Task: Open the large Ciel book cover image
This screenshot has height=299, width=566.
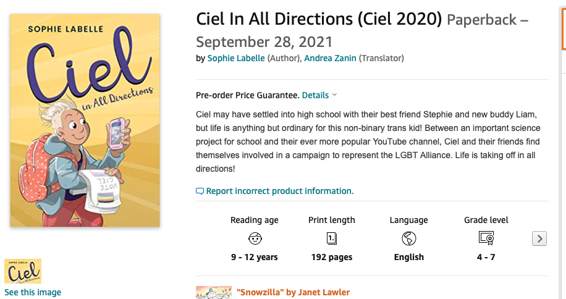Action: [x=85, y=120]
